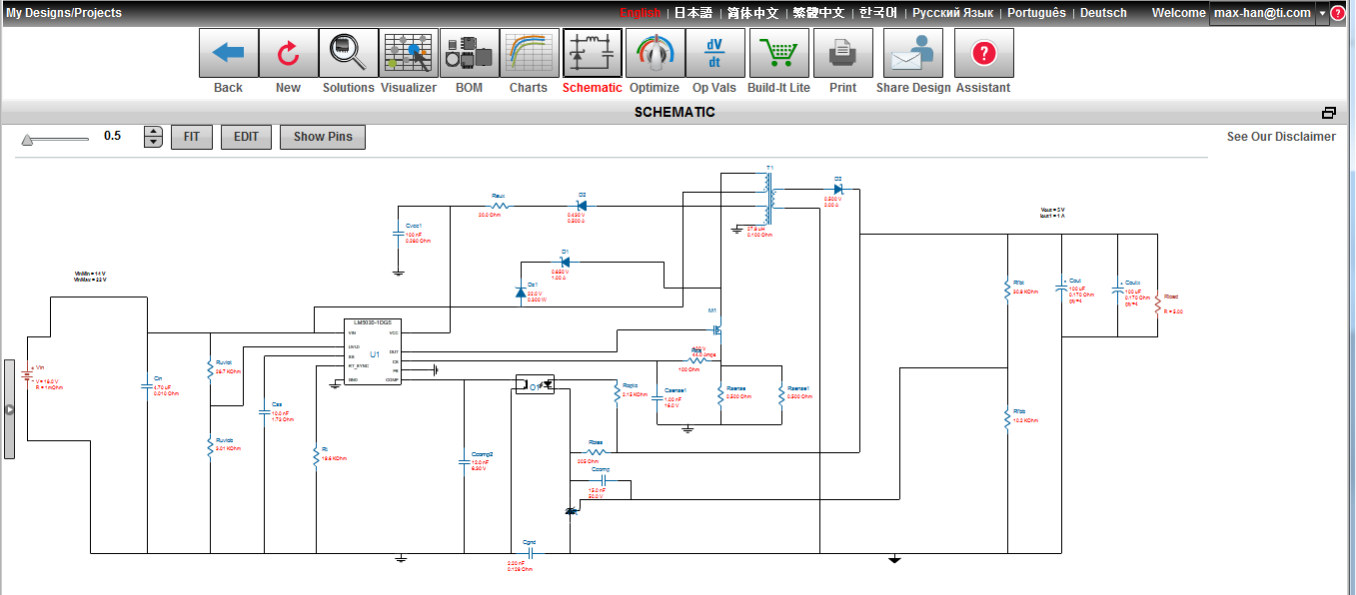Click the red help icon beside the account menu
The image size is (1356, 595).
pos(1338,13)
